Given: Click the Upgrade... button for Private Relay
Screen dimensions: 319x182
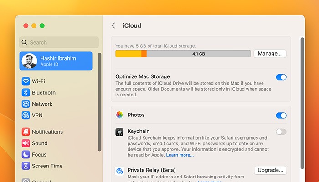Looking at the screenshot, I should coord(270,170).
